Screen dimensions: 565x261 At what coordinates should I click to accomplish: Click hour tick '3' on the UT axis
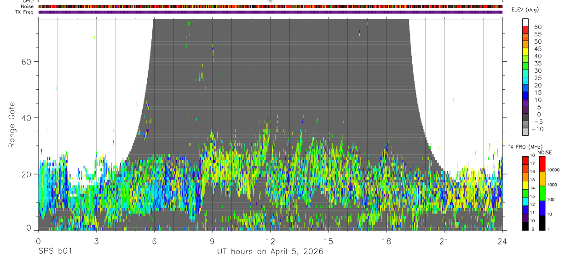[x=96, y=241]
